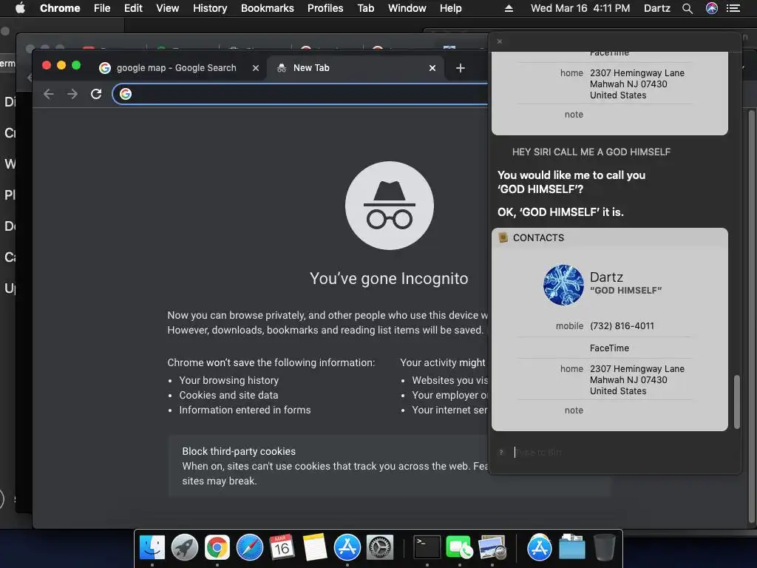Close the google map search tab
The image size is (757, 568).
coord(256,68)
